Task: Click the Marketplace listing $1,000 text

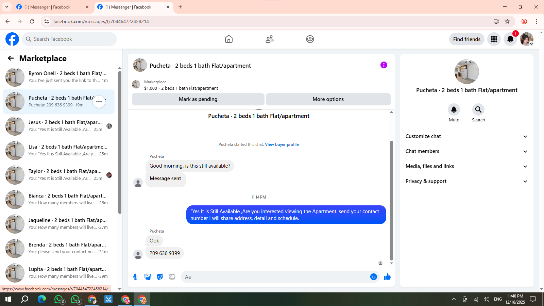Action: (181, 88)
